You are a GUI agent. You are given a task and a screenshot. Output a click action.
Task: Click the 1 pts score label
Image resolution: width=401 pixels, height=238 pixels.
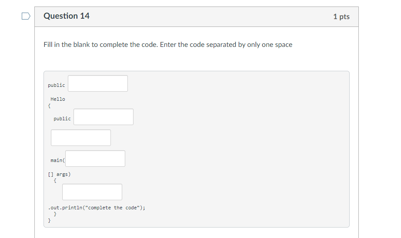coord(341,17)
